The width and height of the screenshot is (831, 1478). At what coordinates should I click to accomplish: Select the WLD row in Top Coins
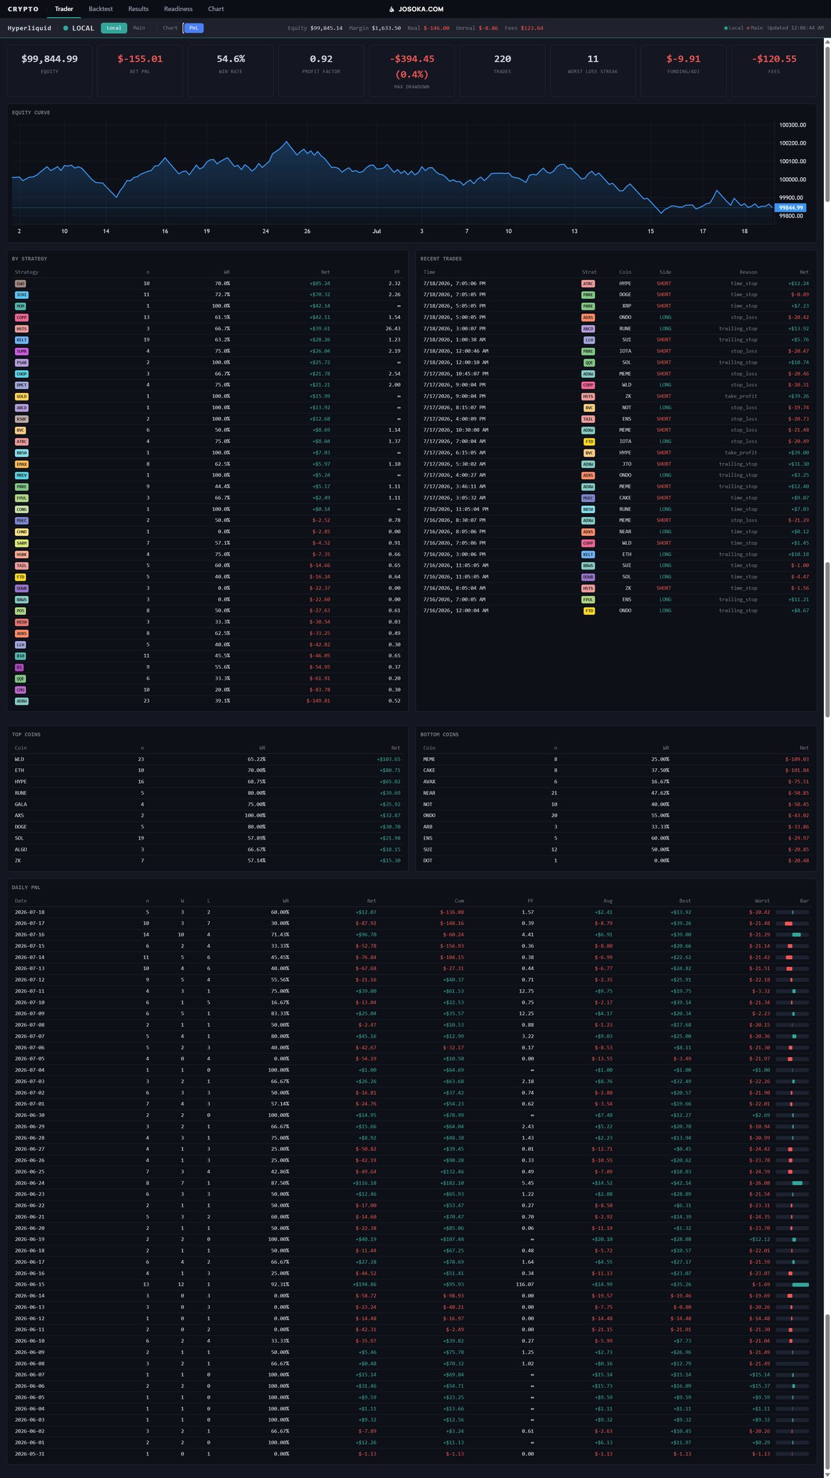coord(207,759)
